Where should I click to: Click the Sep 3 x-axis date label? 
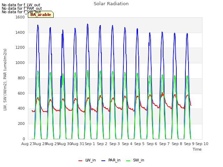[x=115, y=144]
